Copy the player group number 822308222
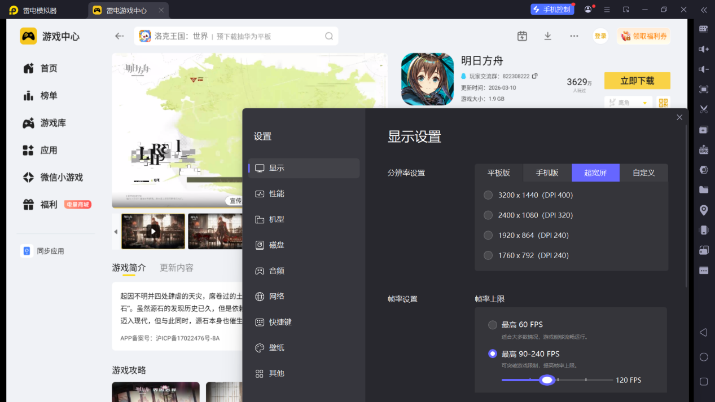The width and height of the screenshot is (715, 402). [534, 76]
